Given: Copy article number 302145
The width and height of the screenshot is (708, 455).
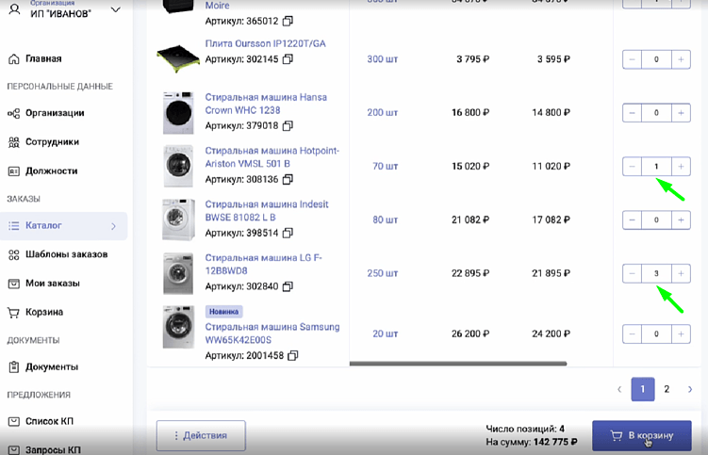Looking at the screenshot, I should pos(288,59).
